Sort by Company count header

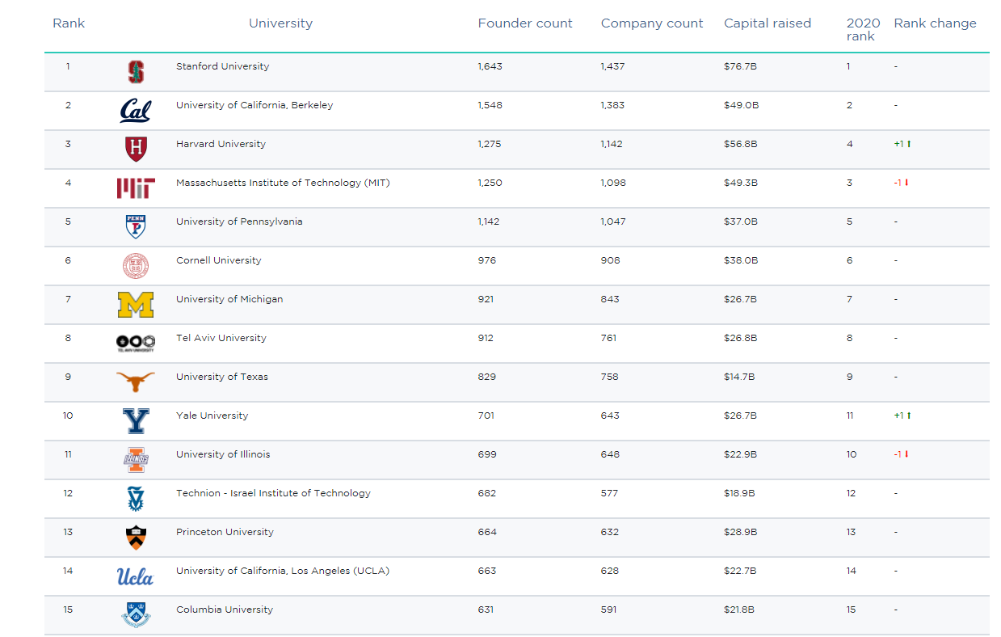[x=652, y=23]
